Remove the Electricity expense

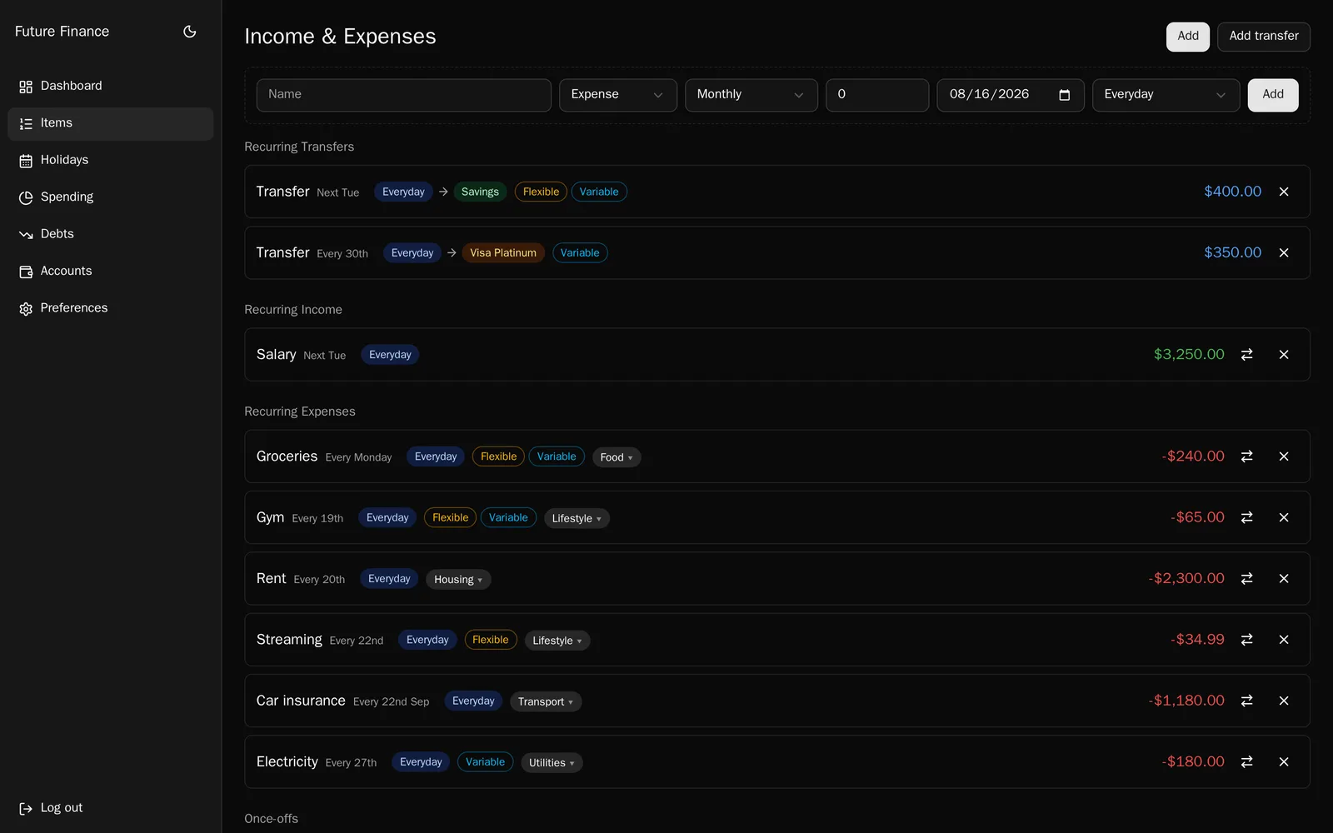pyautogui.click(x=1284, y=762)
